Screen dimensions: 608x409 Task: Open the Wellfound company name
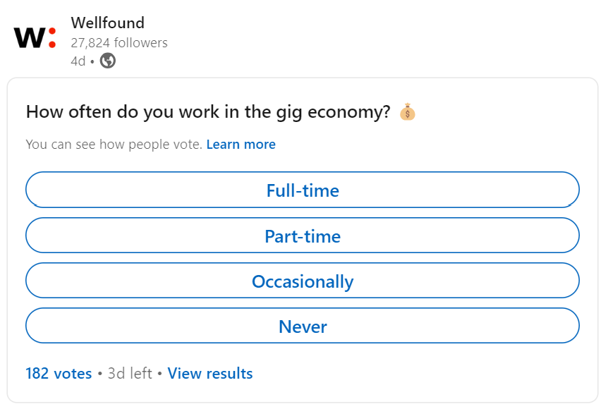(107, 23)
